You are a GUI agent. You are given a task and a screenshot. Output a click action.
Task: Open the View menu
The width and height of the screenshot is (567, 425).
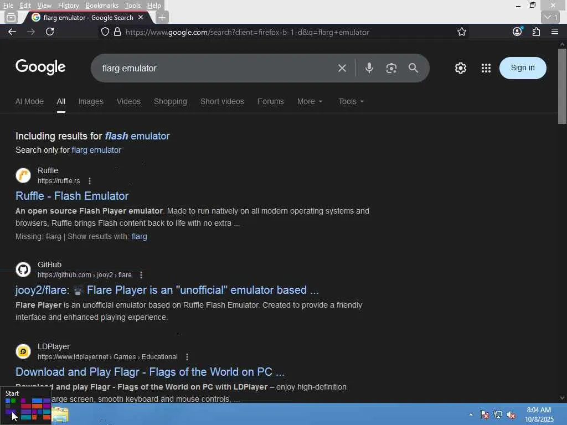pyautogui.click(x=44, y=6)
